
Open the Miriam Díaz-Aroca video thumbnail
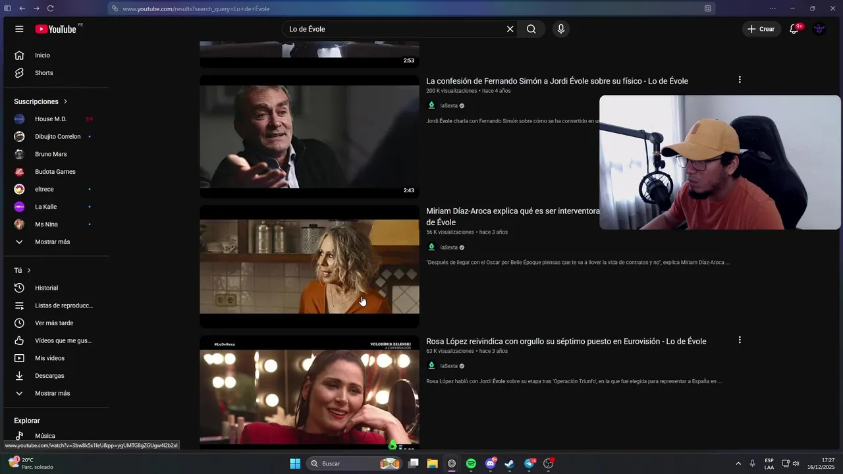tap(310, 267)
